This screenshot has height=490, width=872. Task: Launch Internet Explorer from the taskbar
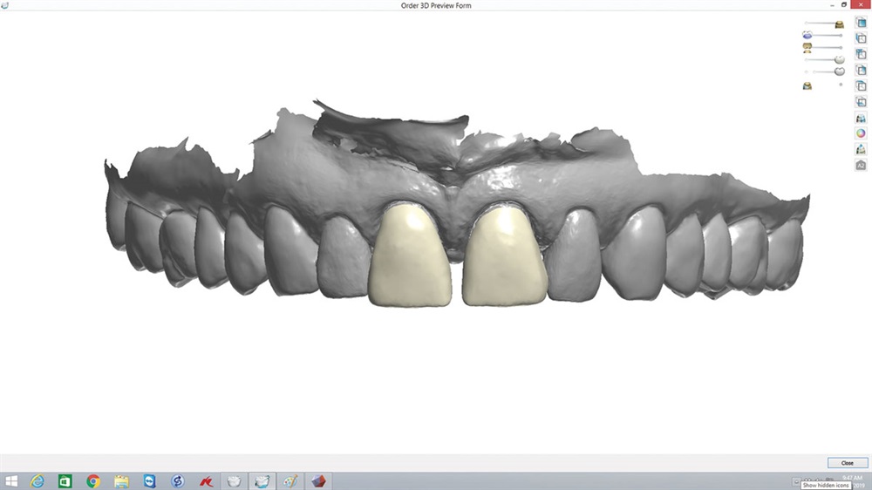pyautogui.click(x=37, y=481)
